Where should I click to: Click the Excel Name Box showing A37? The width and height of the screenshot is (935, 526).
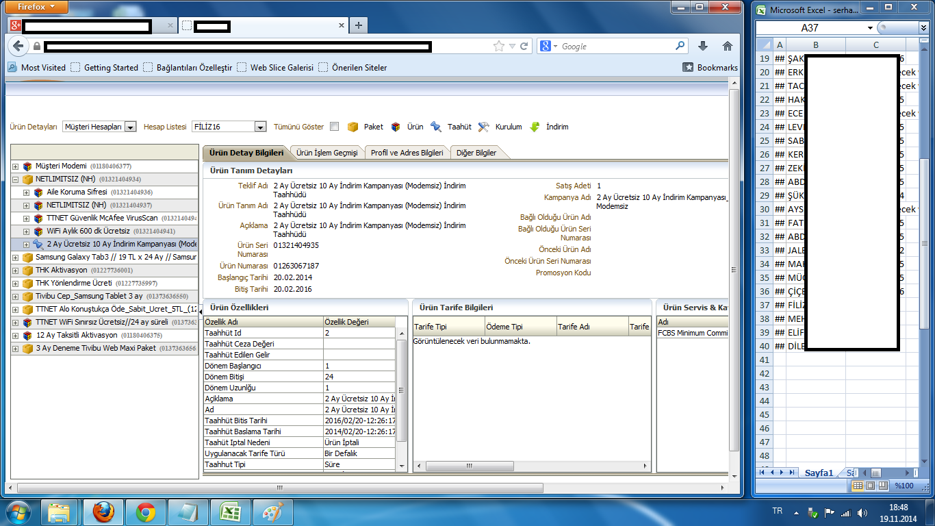click(810, 28)
